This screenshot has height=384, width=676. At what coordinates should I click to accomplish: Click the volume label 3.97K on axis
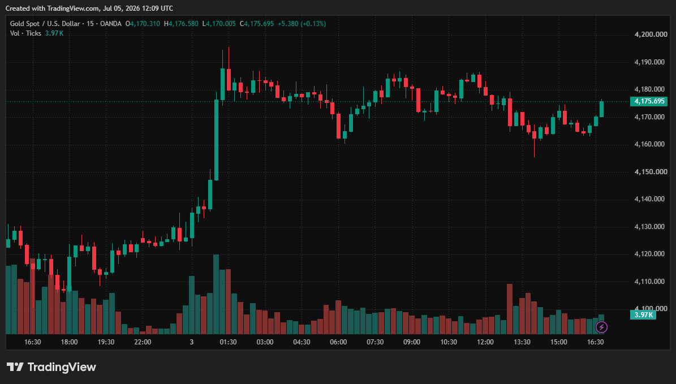click(643, 314)
